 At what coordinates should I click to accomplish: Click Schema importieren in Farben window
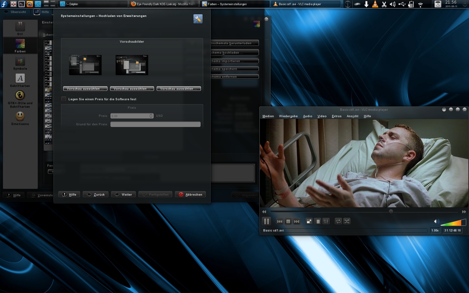pyautogui.click(x=235, y=61)
